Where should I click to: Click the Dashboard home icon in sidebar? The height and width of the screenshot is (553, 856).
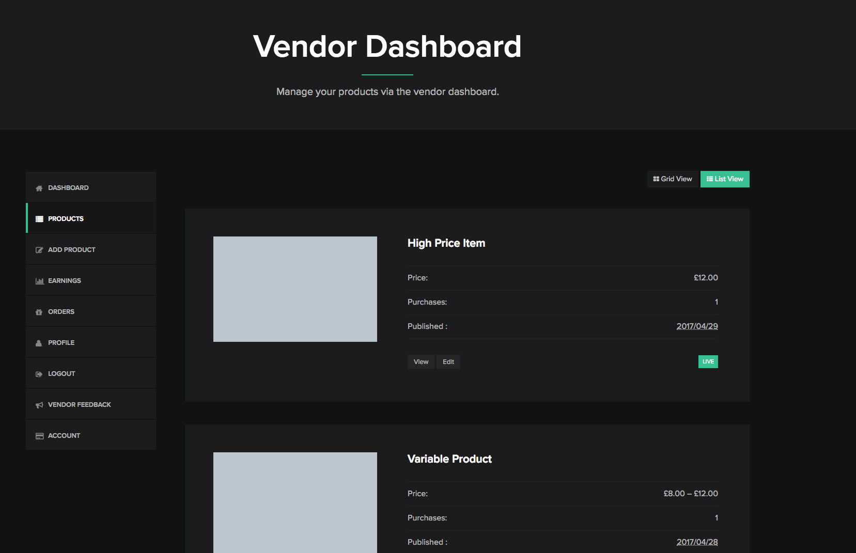[39, 188]
